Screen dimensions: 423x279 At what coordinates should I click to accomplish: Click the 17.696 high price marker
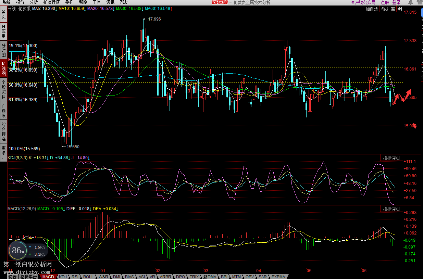[154, 19]
